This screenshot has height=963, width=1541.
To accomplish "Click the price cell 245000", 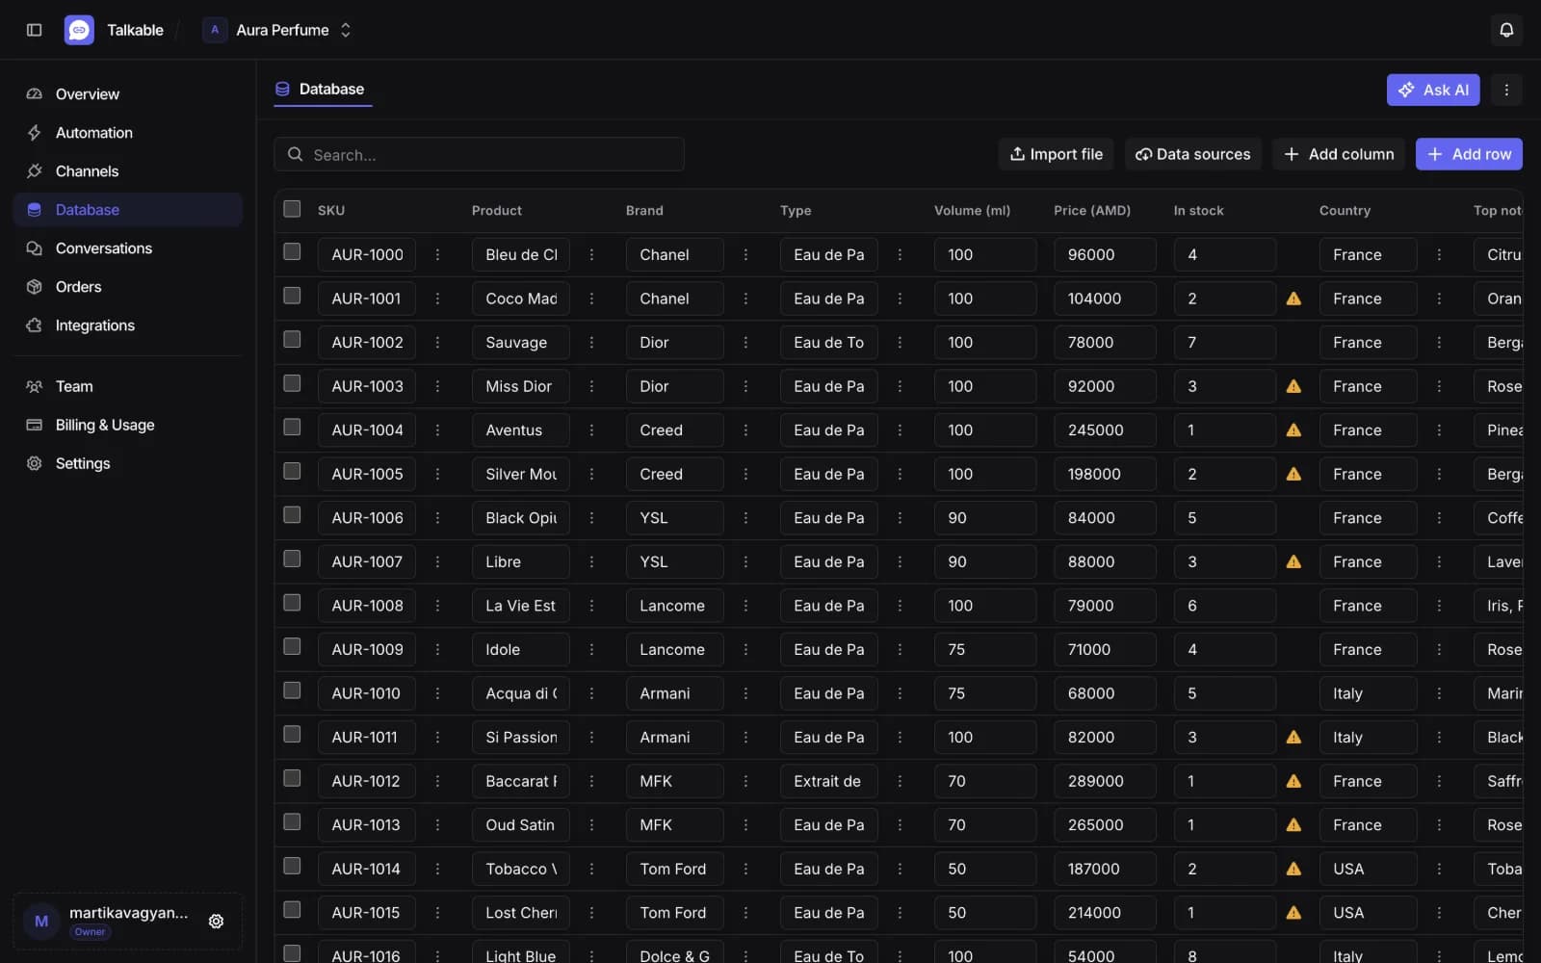I will [1105, 430].
